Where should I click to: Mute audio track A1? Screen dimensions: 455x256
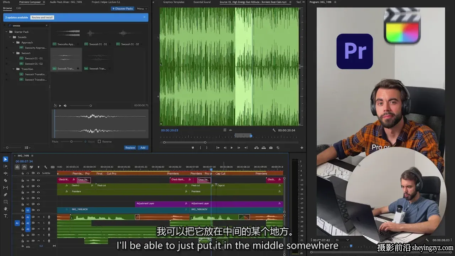(x=38, y=217)
